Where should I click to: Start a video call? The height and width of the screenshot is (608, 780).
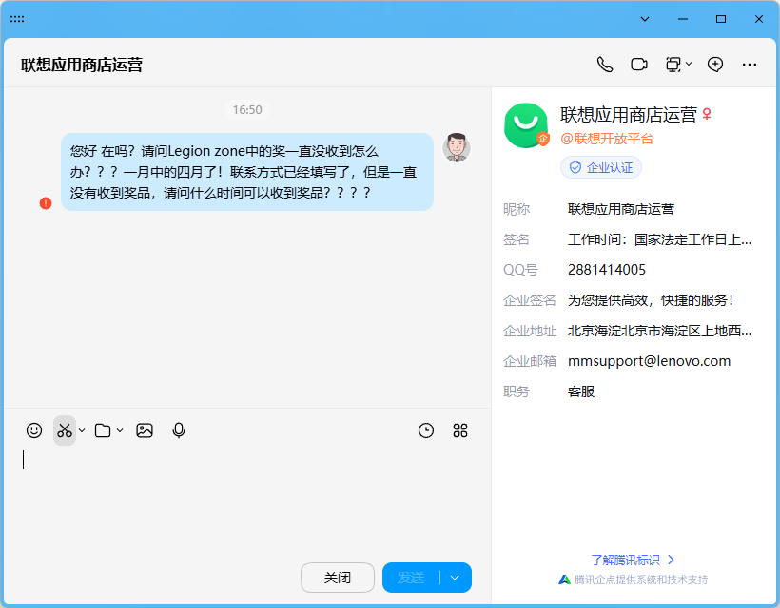click(x=639, y=65)
